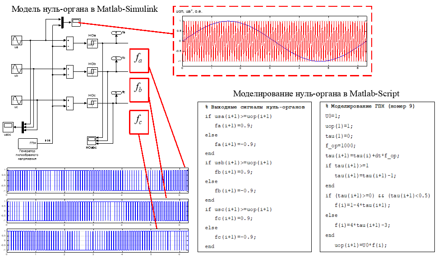Screen dimensions: 438x258
Task: Click code line 'fb(i+1)=-0.9;'
Action: [235, 191]
